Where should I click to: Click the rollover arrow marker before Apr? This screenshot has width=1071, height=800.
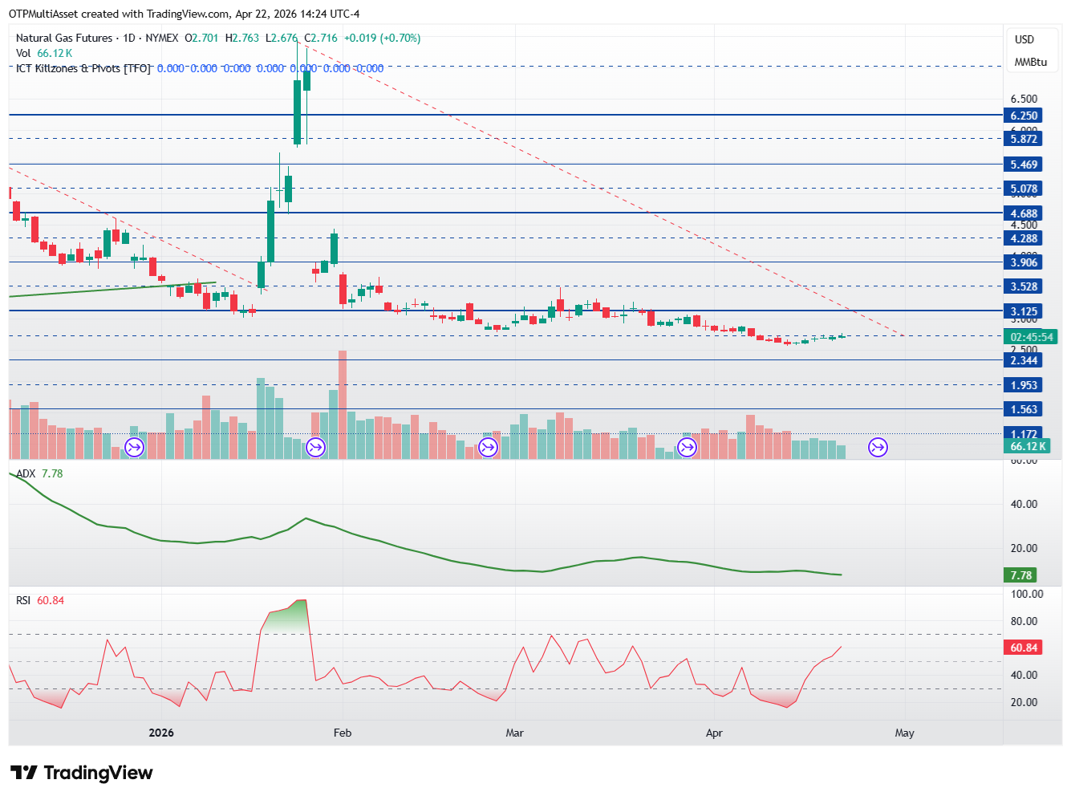pos(688,447)
